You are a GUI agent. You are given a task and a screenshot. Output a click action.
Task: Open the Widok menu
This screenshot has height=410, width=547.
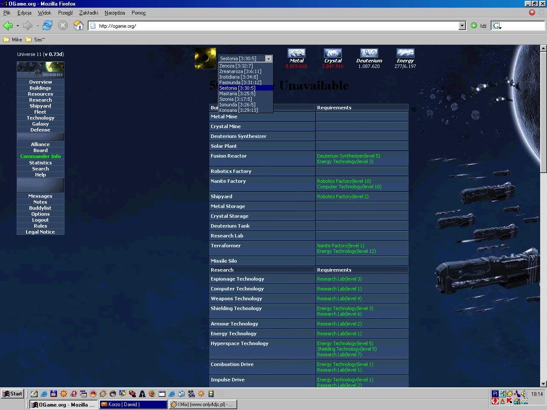[x=44, y=13]
